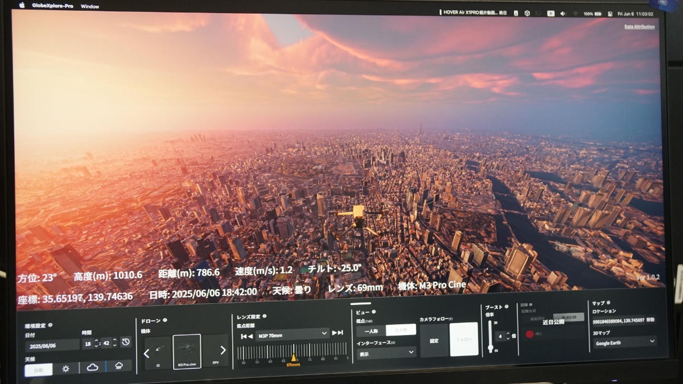Open the インターフェース 表示 dropdown
Image resolution: width=683 pixels, height=384 pixels.
386,353
